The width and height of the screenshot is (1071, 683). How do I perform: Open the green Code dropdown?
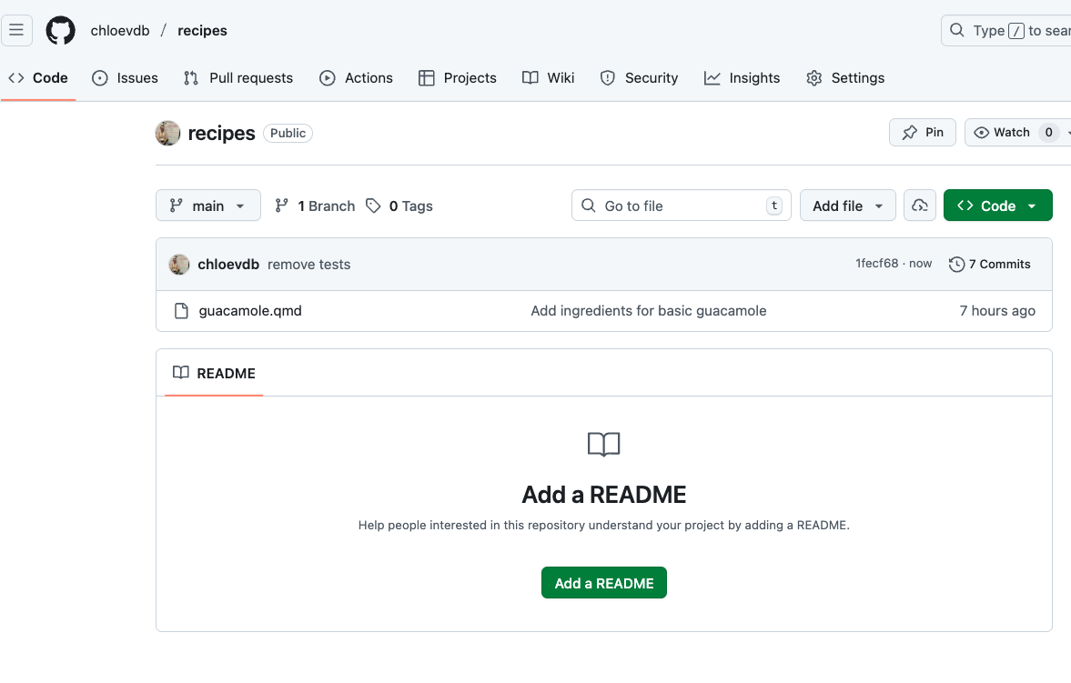pos(997,206)
